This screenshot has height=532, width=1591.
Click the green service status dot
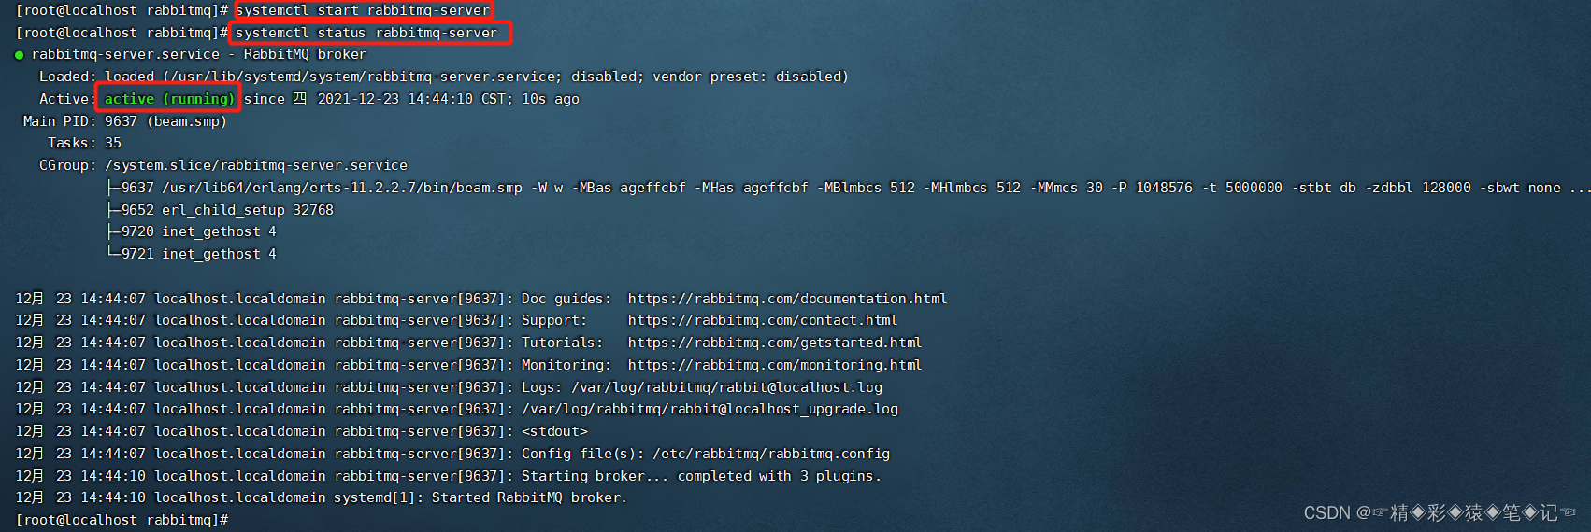click(x=19, y=55)
